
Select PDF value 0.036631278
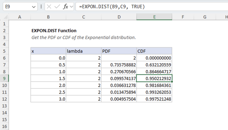119,85
